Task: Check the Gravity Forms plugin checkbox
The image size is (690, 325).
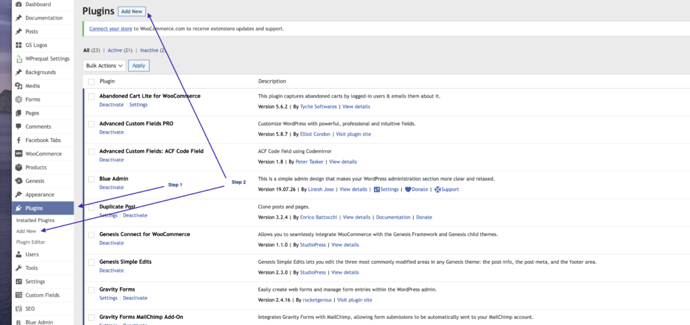Action: (91, 290)
